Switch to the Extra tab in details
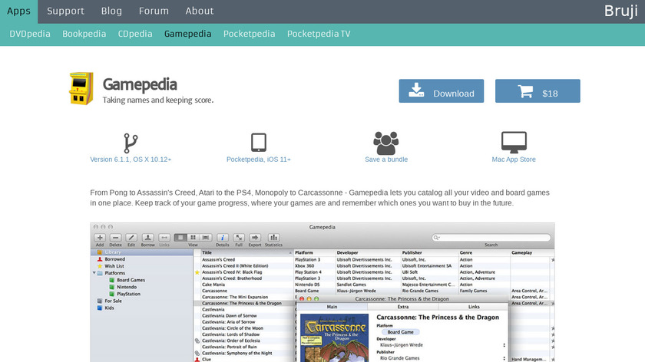 tap(402, 307)
